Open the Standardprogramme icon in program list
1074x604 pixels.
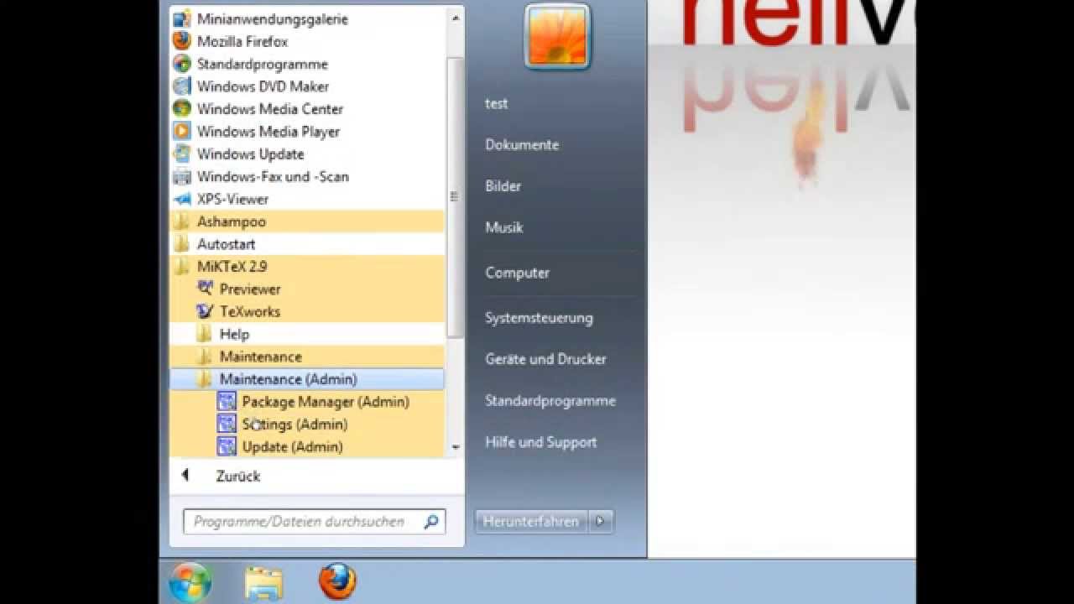click(x=182, y=64)
